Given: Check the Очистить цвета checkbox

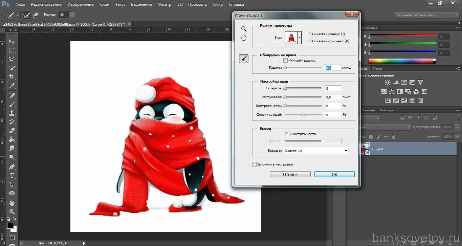Looking at the screenshot, I should [x=287, y=134].
